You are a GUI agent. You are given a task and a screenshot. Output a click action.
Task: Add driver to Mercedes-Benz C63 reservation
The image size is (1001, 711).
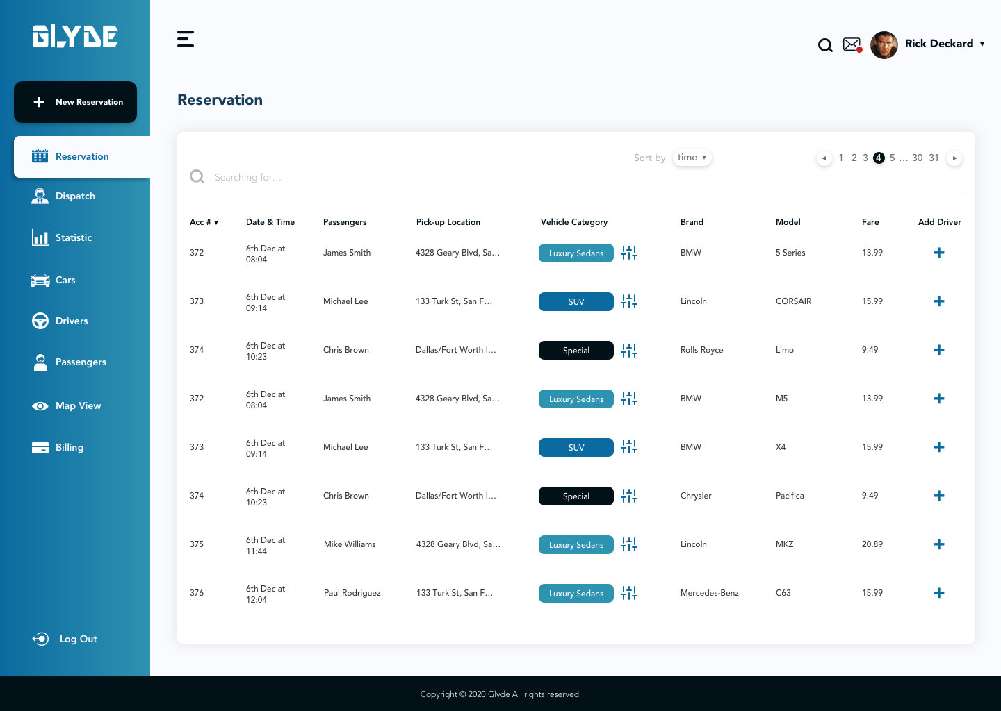tap(939, 593)
